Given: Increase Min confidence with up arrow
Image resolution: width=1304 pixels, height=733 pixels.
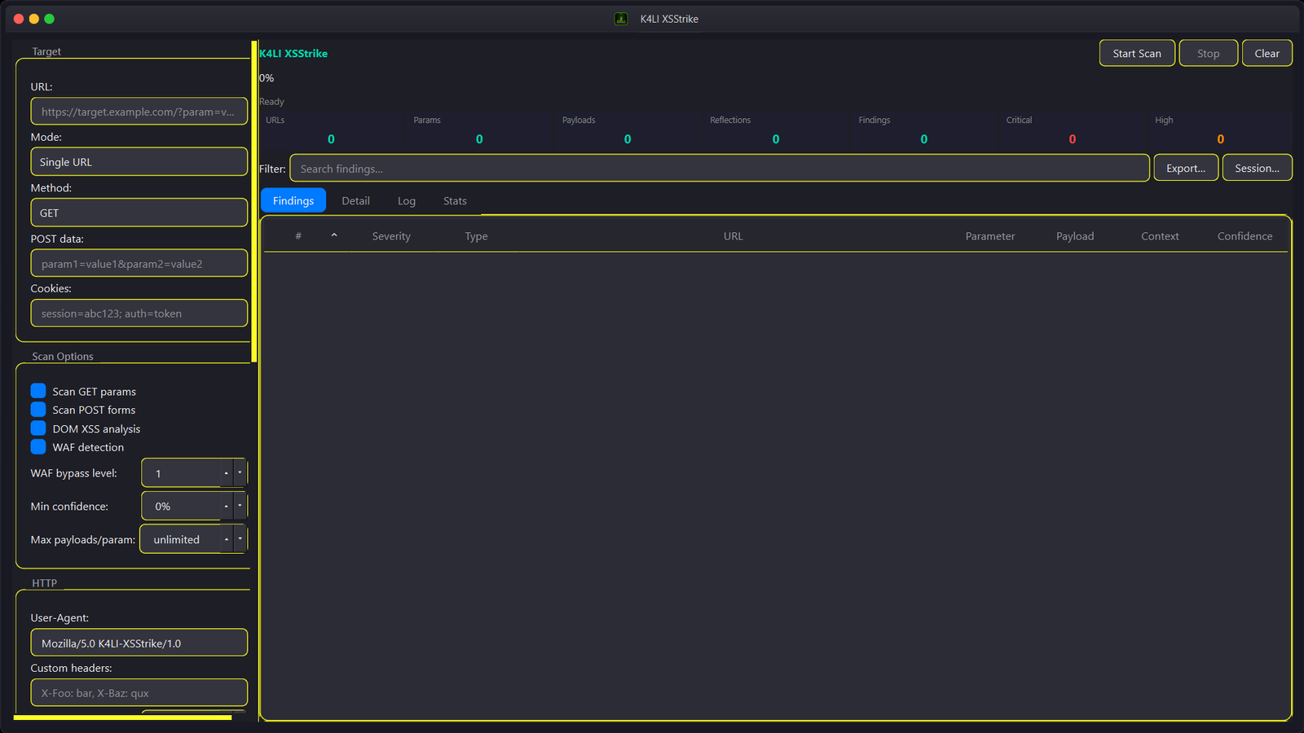Looking at the screenshot, I should point(227,506).
